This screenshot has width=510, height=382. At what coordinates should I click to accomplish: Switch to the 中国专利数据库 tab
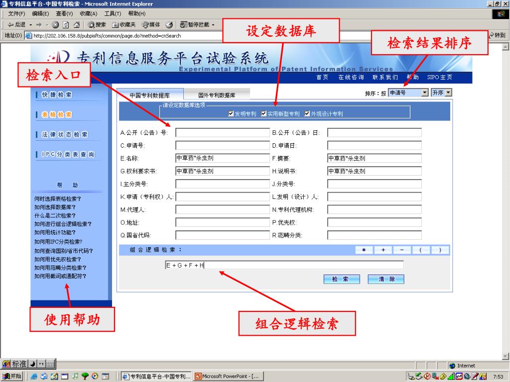[x=149, y=95]
